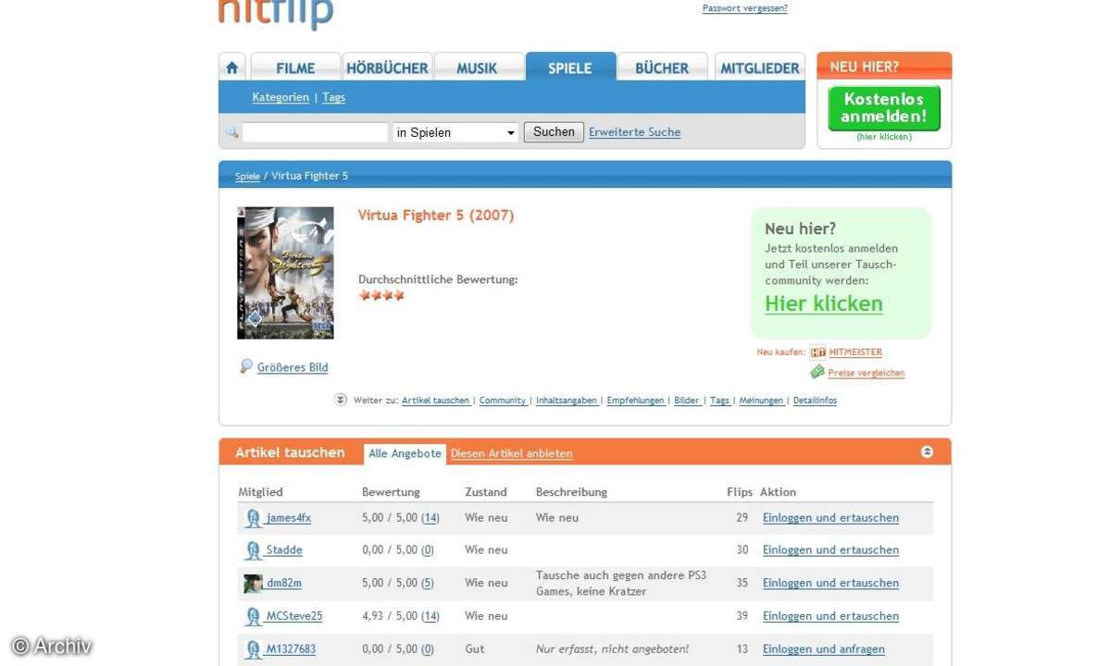This screenshot has height=666, width=1110.
Task: Open james4fx member profile link
Action: tap(288, 518)
